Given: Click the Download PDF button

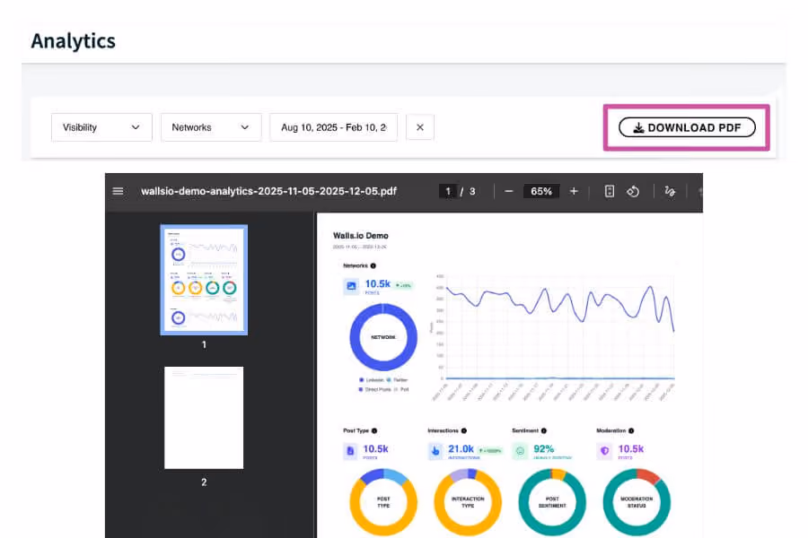Looking at the screenshot, I should pyautogui.click(x=687, y=127).
